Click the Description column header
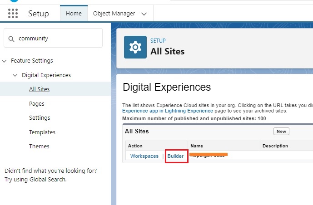 point(275,146)
